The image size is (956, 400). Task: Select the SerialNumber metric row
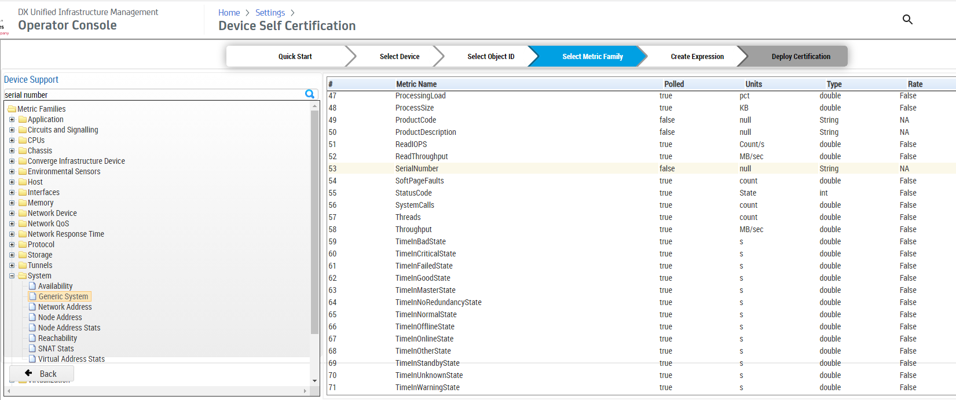point(642,168)
